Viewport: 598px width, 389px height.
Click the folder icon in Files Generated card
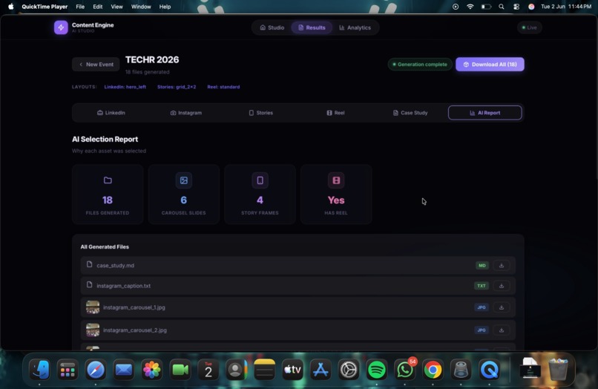pos(108,180)
